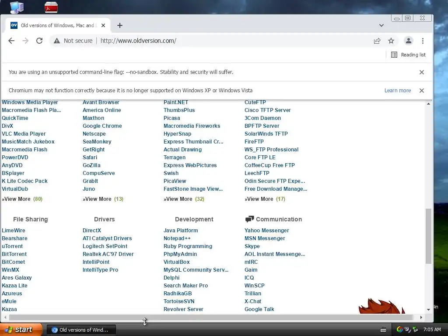Screen dimensions: 448x336
Task: Dismiss the Windows XP unsupported warning
Action: (421, 91)
